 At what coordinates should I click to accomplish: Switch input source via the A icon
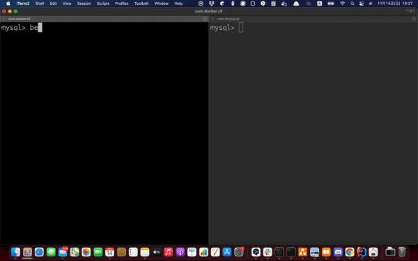coord(319,3)
